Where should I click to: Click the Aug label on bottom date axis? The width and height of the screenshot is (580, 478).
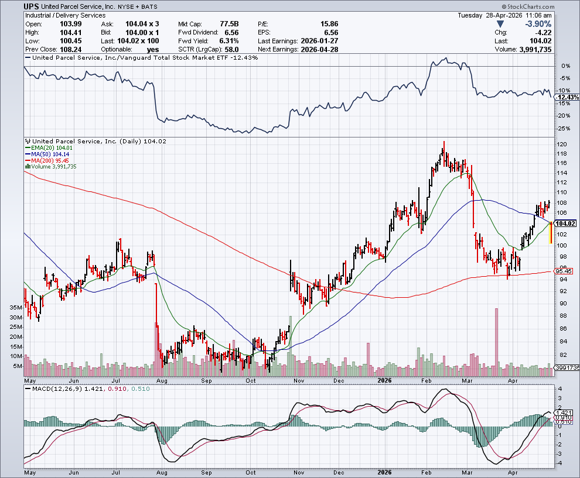(162, 470)
